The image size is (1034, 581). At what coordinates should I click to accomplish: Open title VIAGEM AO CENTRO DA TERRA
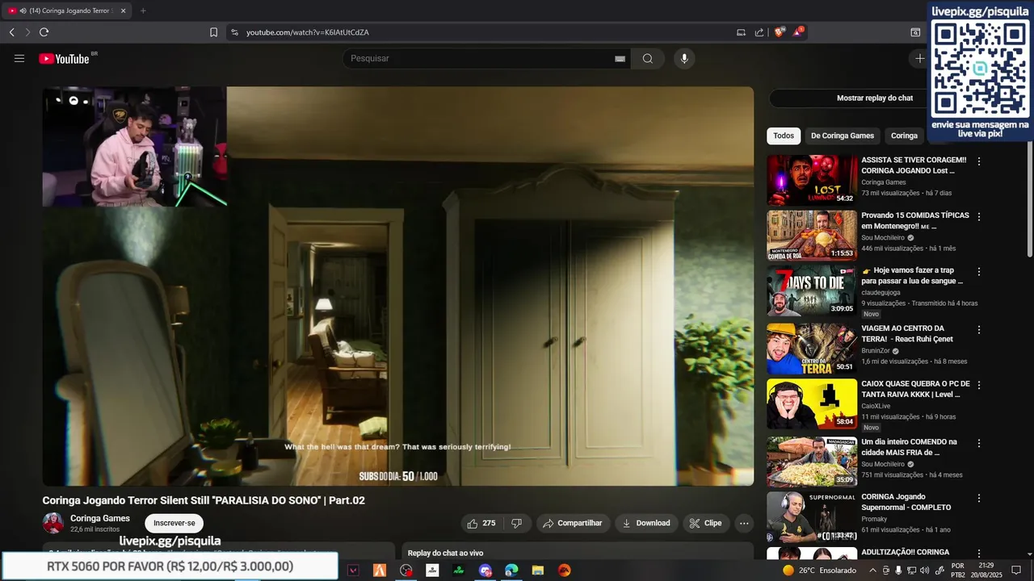point(907,333)
